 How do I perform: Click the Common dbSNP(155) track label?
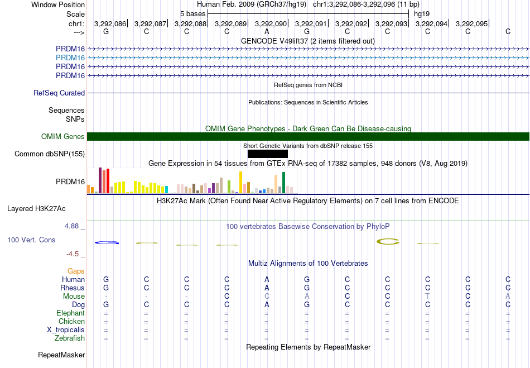(x=50, y=154)
